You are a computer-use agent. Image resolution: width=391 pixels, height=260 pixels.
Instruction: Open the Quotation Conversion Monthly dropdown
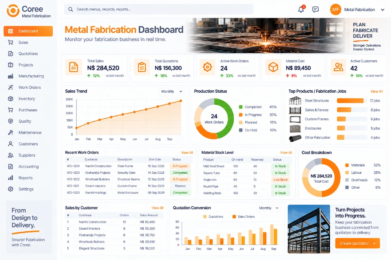[268, 208]
